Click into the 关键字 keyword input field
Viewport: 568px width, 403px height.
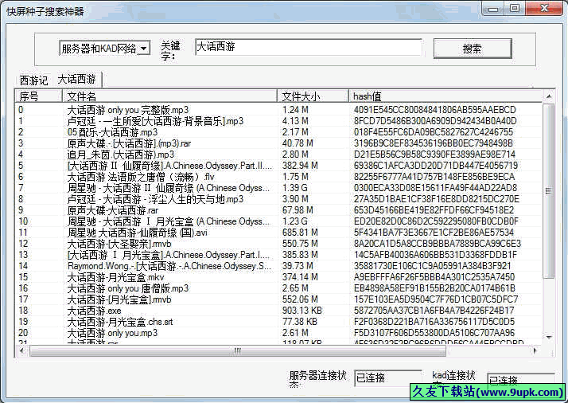tap(309, 47)
